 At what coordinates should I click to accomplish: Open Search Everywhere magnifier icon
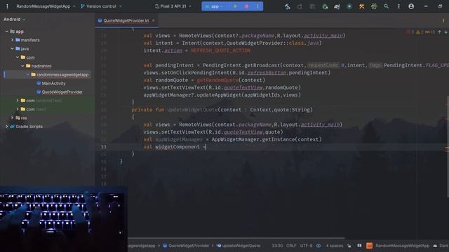pyautogui.click(x=387, y=6)
